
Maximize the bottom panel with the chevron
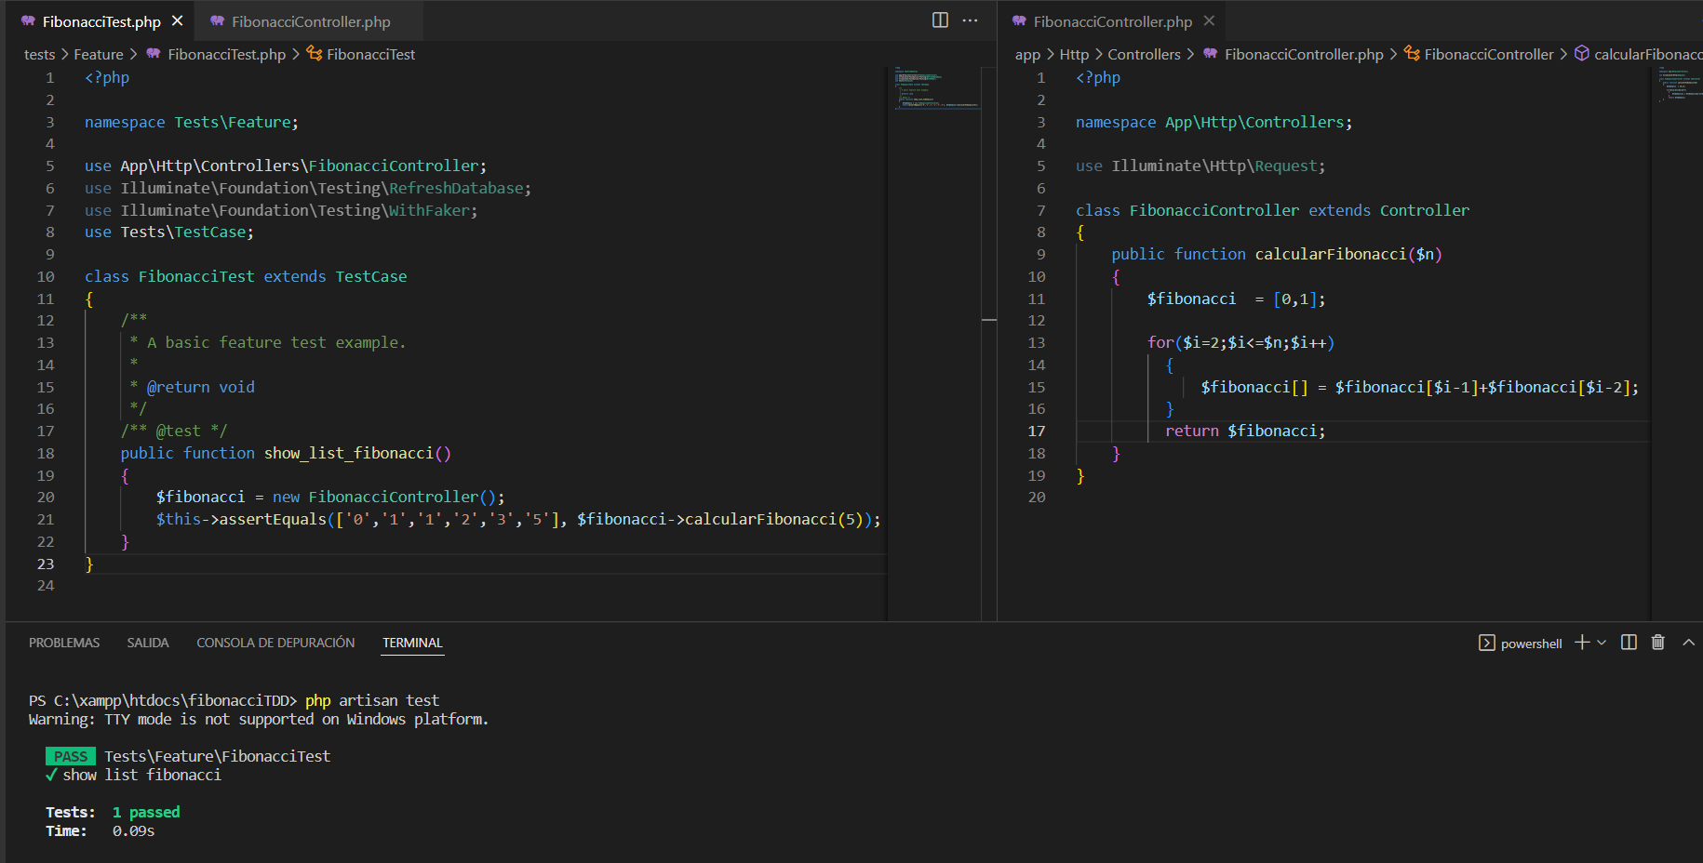point(1689,642)
